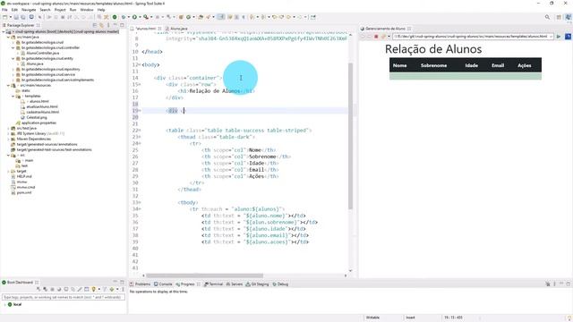573x322 pixels.
Task: Switch to the Git Staging tab
Action: click(257, 284)
